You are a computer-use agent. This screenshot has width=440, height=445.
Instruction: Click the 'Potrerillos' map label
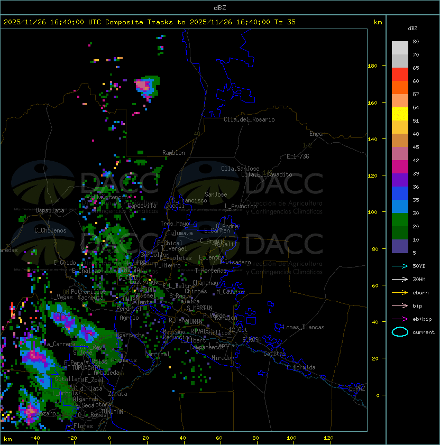coord(88,292)
